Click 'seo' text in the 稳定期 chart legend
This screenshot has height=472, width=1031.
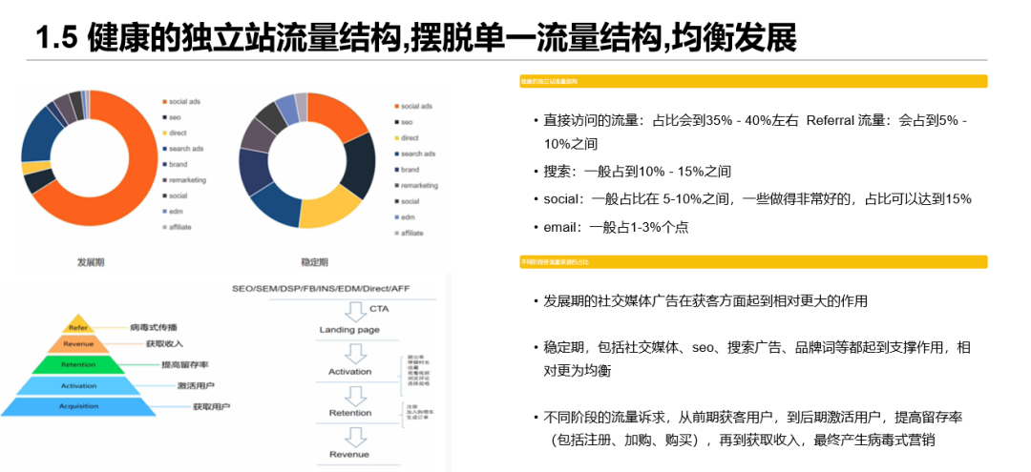pyautogui.click(x=407, y=122)
